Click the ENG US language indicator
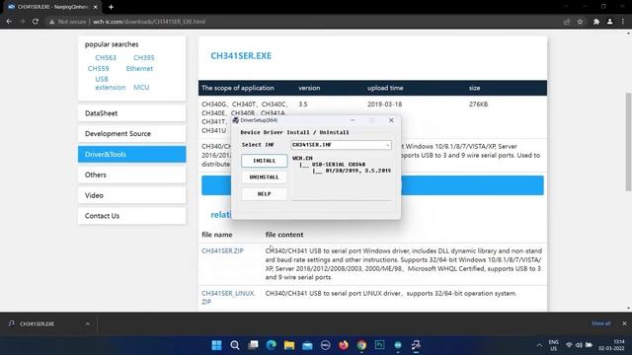This screenshot has height=355, width=632. click(x=554, y=345)
